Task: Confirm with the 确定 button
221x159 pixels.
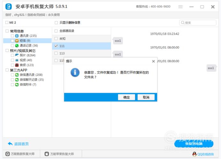Action: [126, 97]
